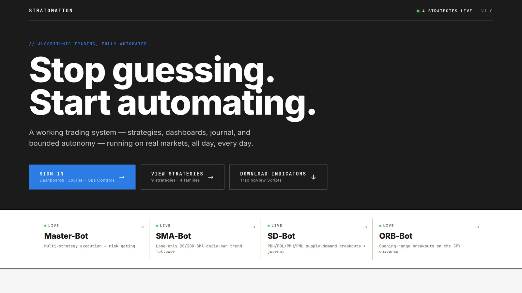Click 'PDH/PDL/PMH/PML supply-demand breakouts' description
Screen dimensions: 522x293
pos(316,249)
